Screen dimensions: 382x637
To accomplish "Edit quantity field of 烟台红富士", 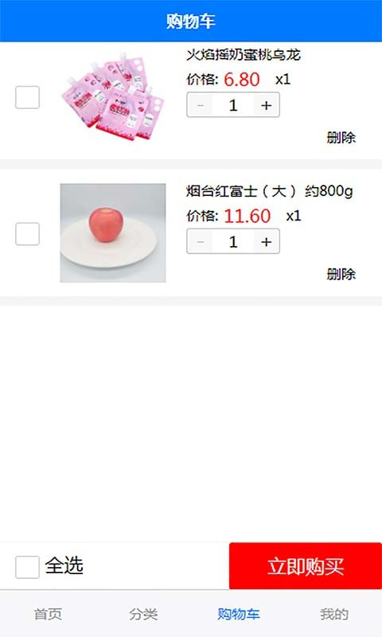I will [233, 242].
